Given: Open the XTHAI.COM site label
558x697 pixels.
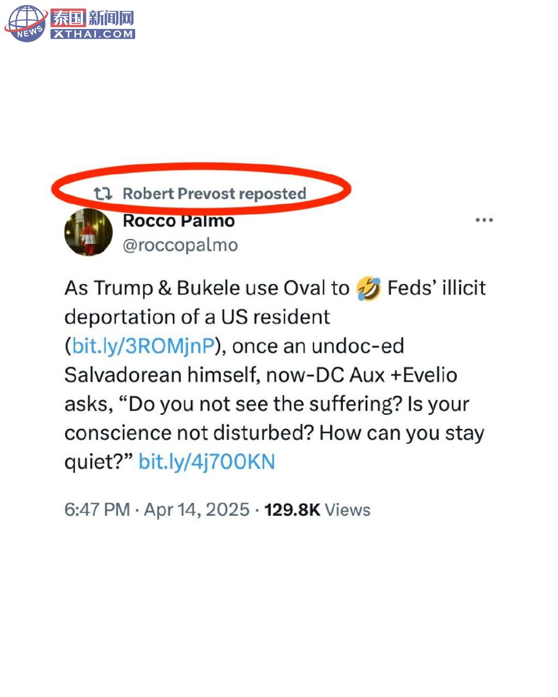Looking at the screenshot, I should pyautogui.click(x=93, y=34).
